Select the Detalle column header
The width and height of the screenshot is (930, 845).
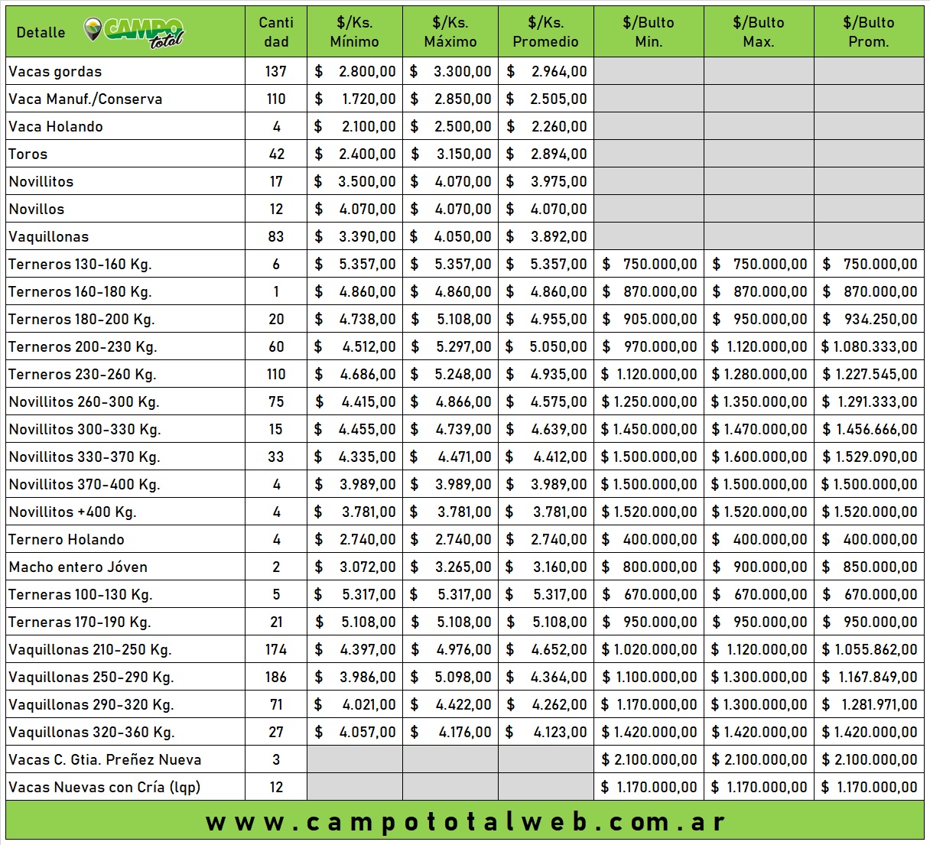[x=41, y=32]
